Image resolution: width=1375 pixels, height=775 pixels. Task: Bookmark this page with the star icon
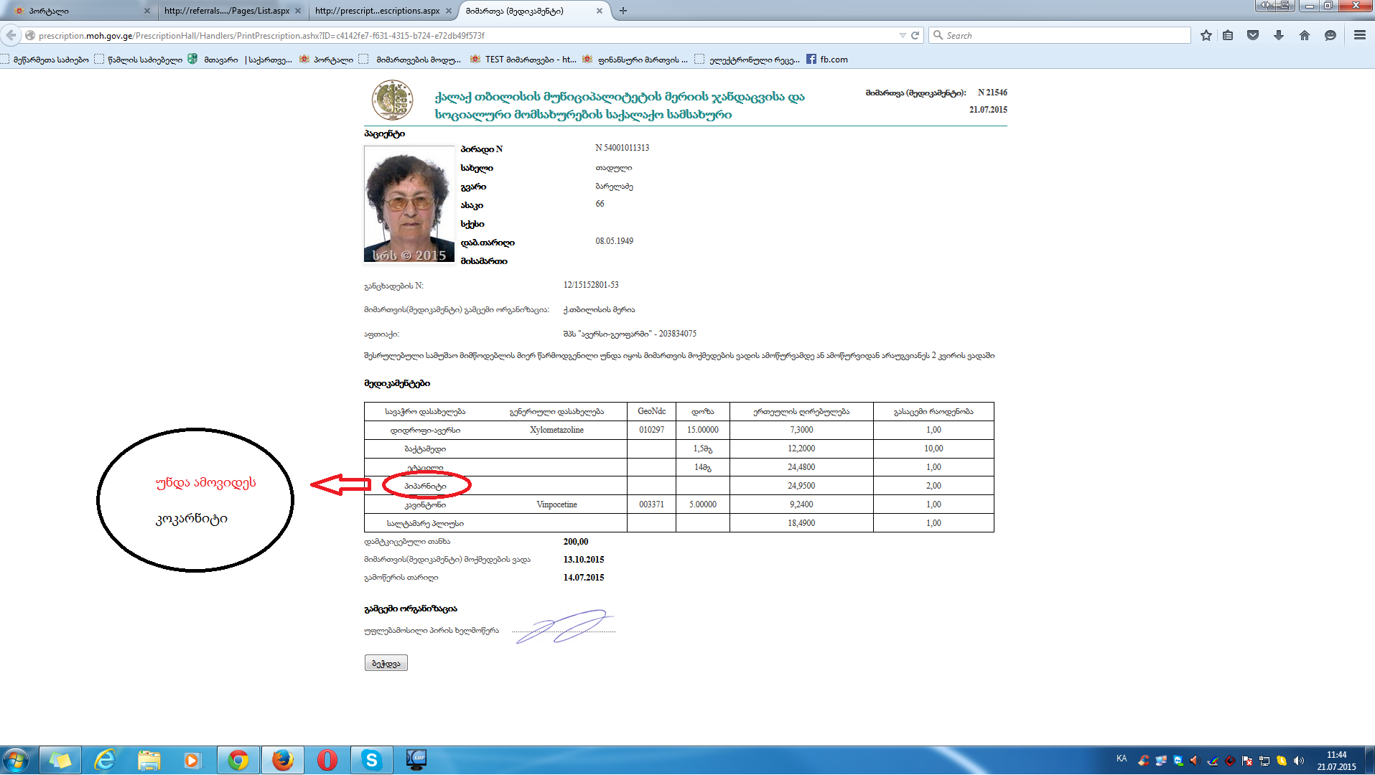click(x=1206, y=35)
